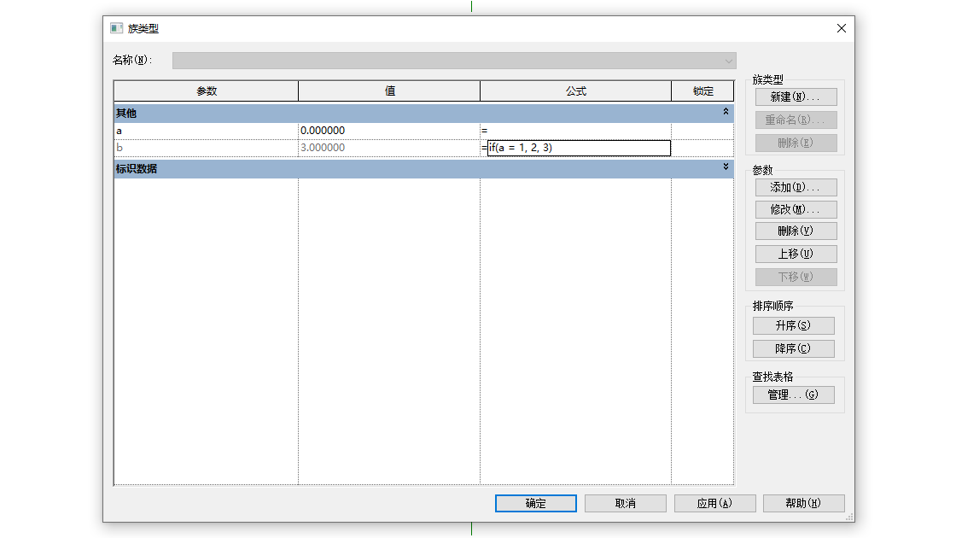Confirm changes with 确定
This screenshot has height=538, width=956.
point(535,503)
